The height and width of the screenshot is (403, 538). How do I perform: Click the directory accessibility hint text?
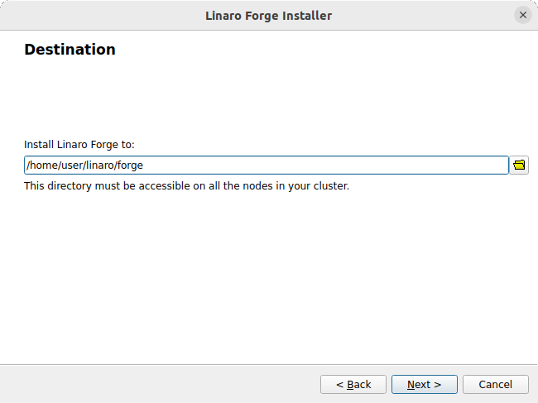coord(187,186)
